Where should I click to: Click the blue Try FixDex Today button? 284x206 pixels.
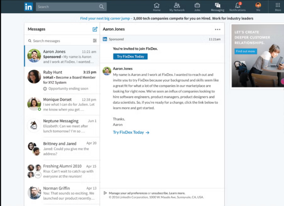click(x=130, y=56)
